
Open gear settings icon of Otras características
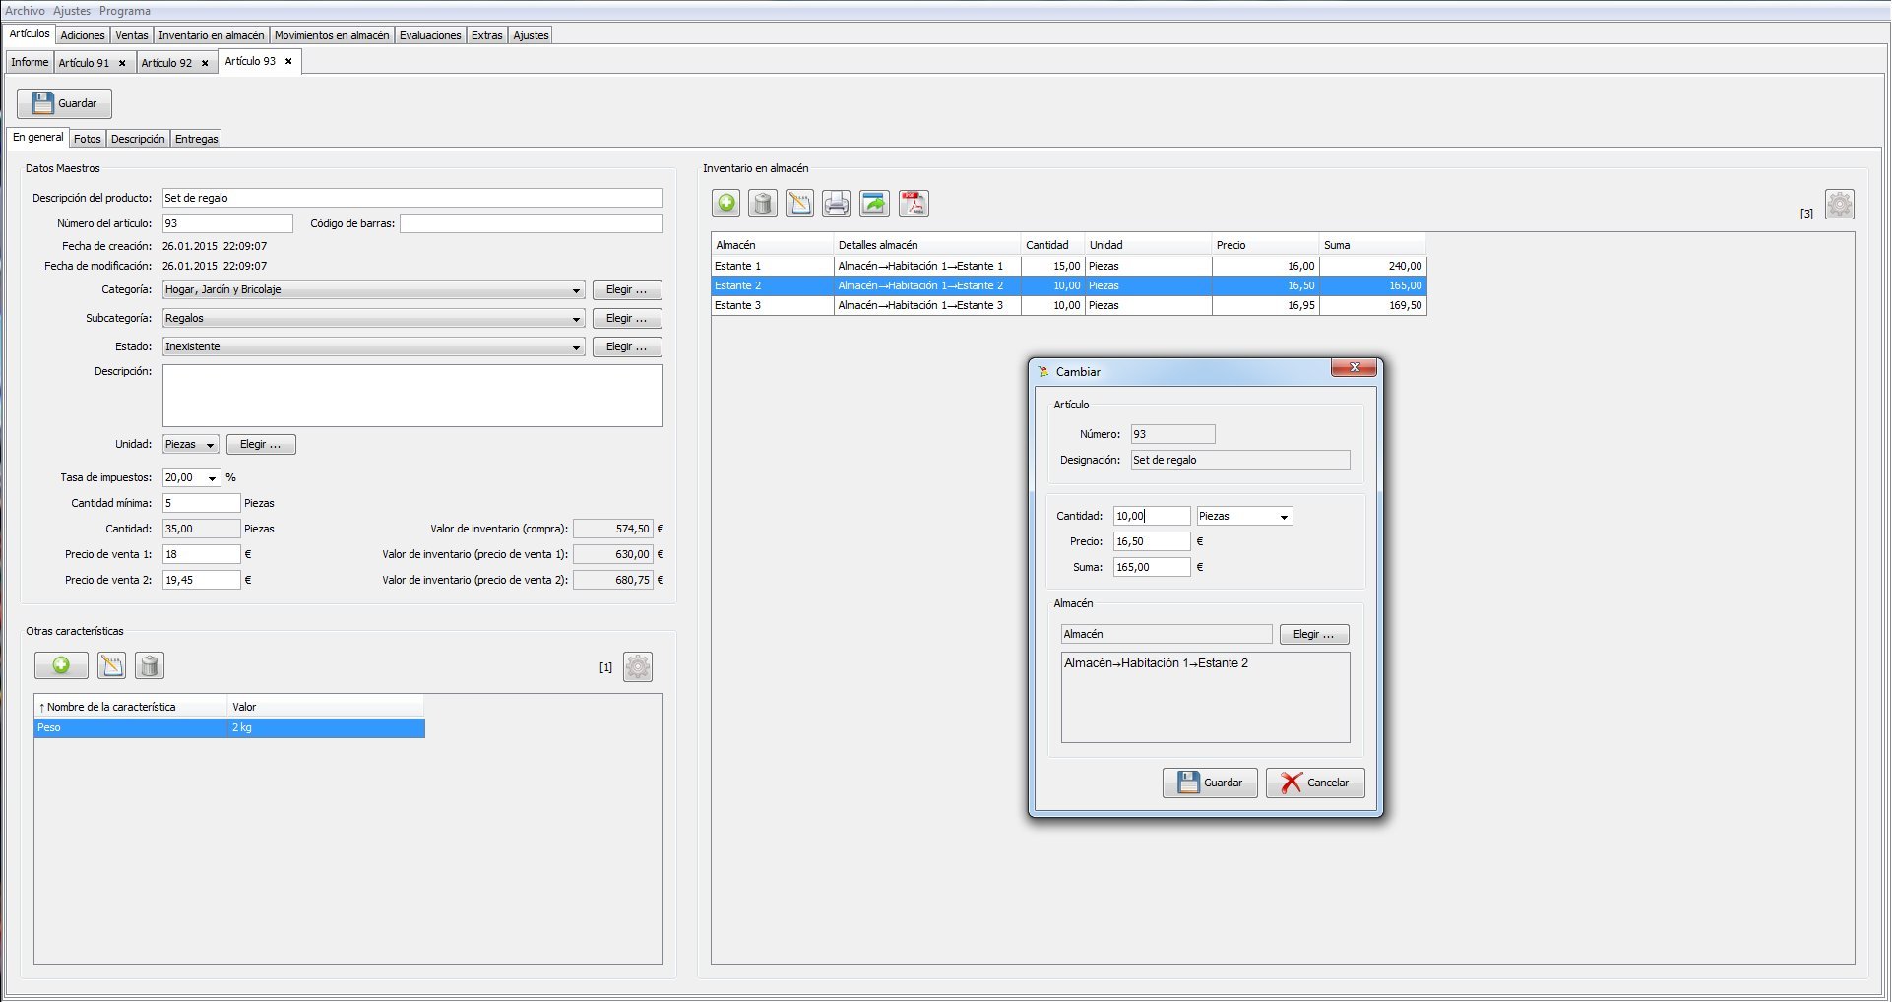(638, 667)
